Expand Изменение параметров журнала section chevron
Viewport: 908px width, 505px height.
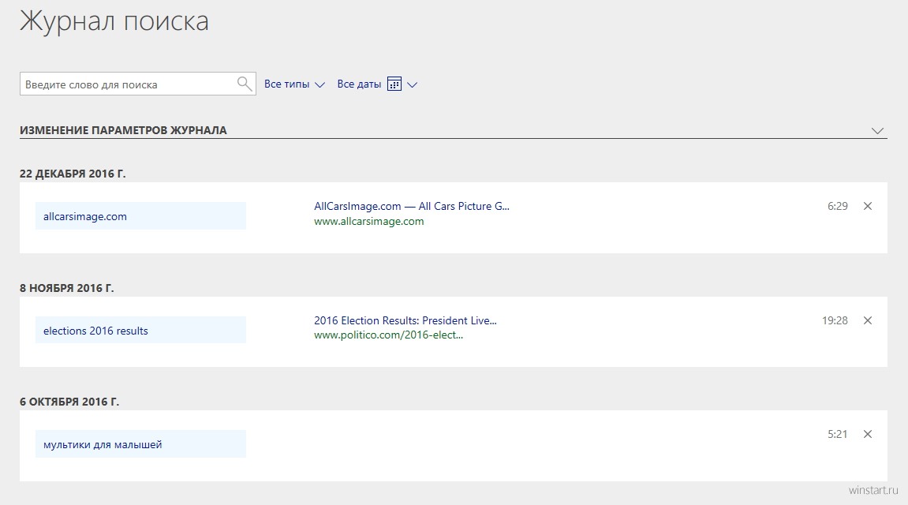click(x=877, y=131)
